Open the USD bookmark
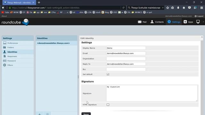Screen dimensions: 205x115 pyautogui.click(x=113, y=12)
